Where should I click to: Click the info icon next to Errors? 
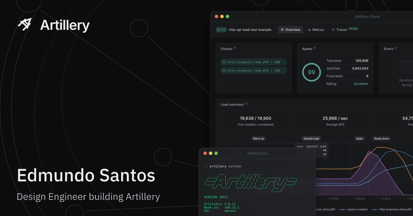(395, 48)
